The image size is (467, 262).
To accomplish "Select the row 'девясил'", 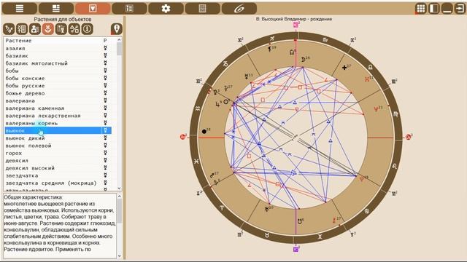I will (58, 160).
